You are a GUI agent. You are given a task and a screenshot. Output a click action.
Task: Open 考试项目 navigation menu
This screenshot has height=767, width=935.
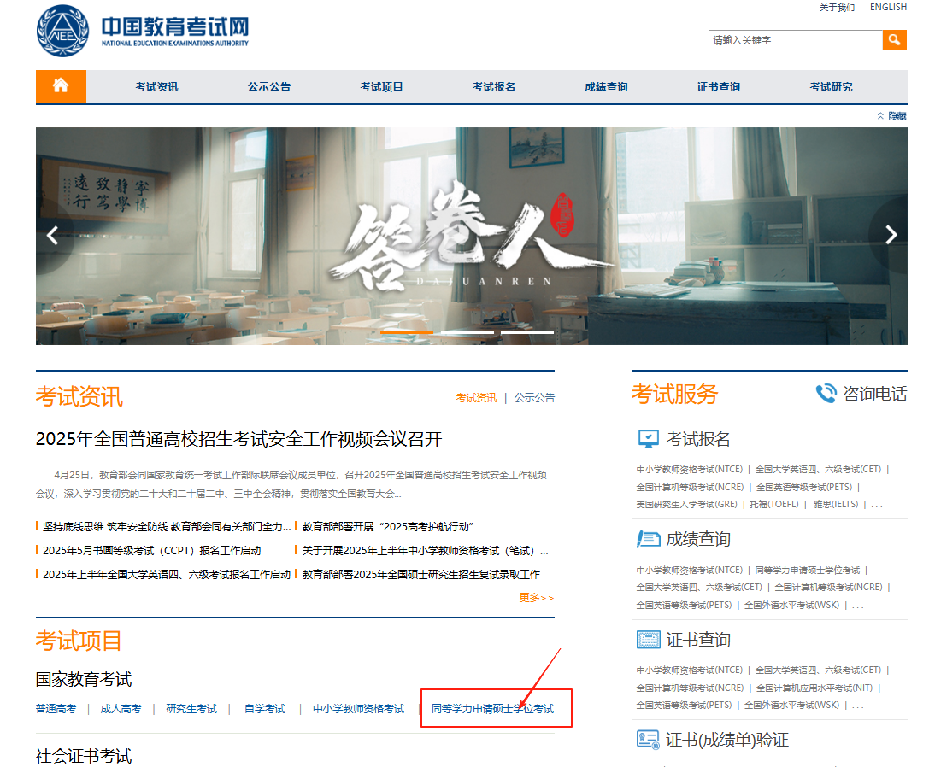[382, 87]
